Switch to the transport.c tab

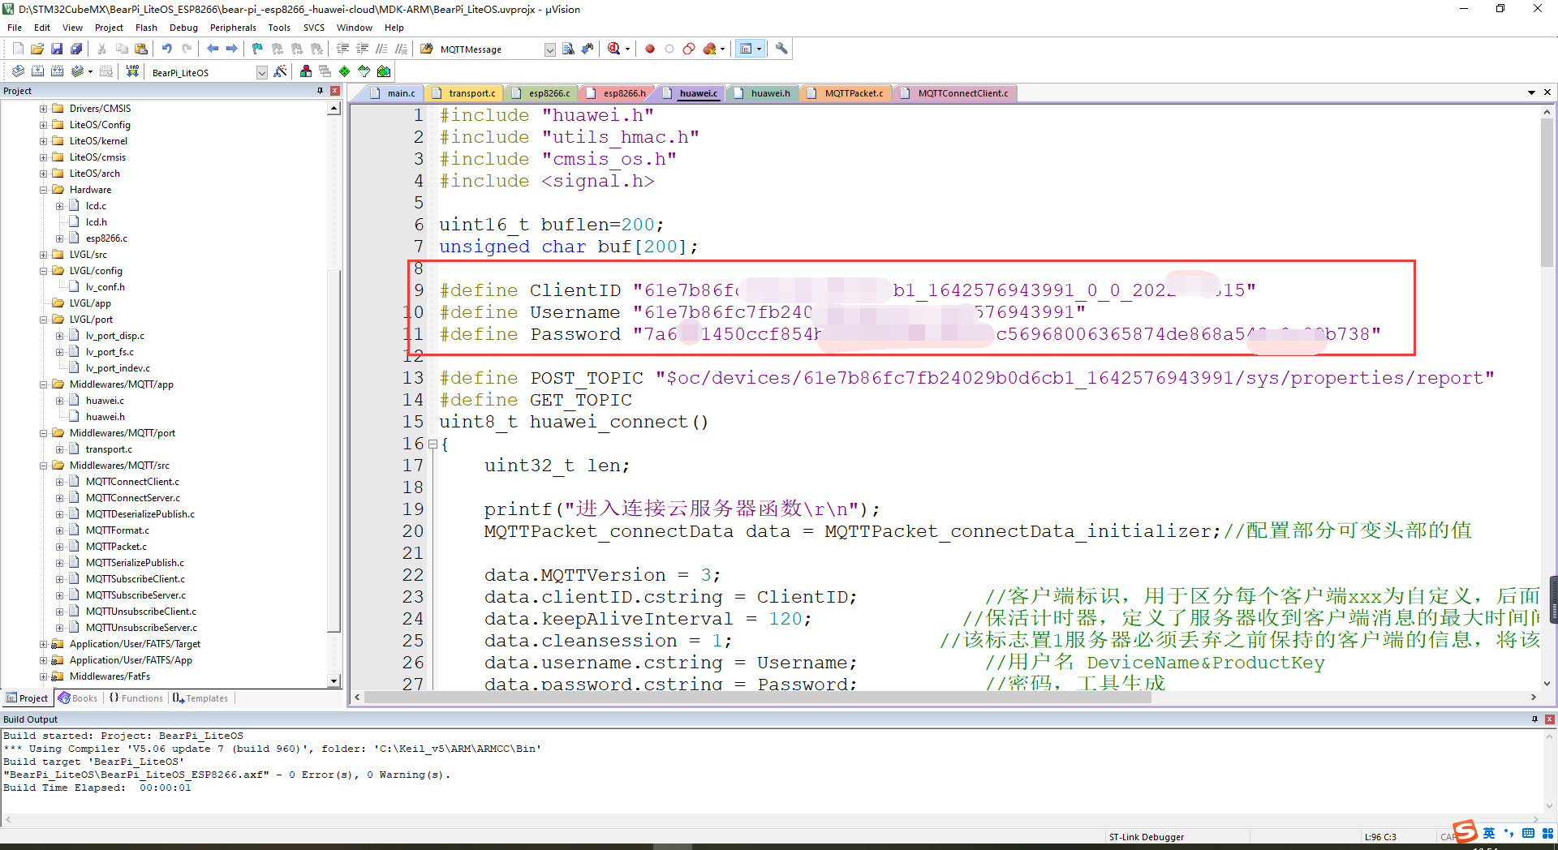tap(463, 93)
